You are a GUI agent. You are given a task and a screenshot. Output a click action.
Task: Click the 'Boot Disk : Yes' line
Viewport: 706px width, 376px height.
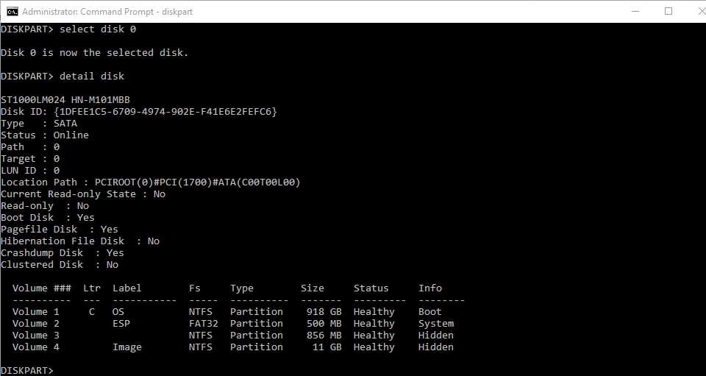coord(48,218)
